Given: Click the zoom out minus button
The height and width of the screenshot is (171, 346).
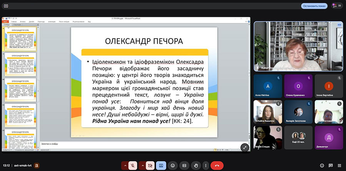Looking at the screenshot, I should coord(230,150).
